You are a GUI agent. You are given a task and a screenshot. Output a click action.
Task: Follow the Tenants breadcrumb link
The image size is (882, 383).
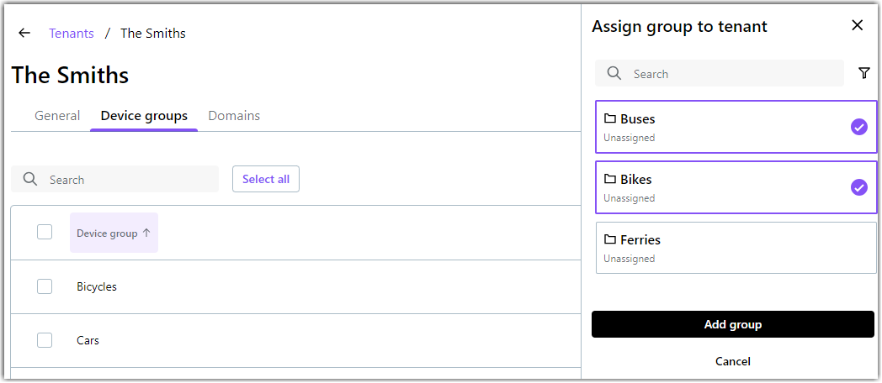tap(72, 33)
